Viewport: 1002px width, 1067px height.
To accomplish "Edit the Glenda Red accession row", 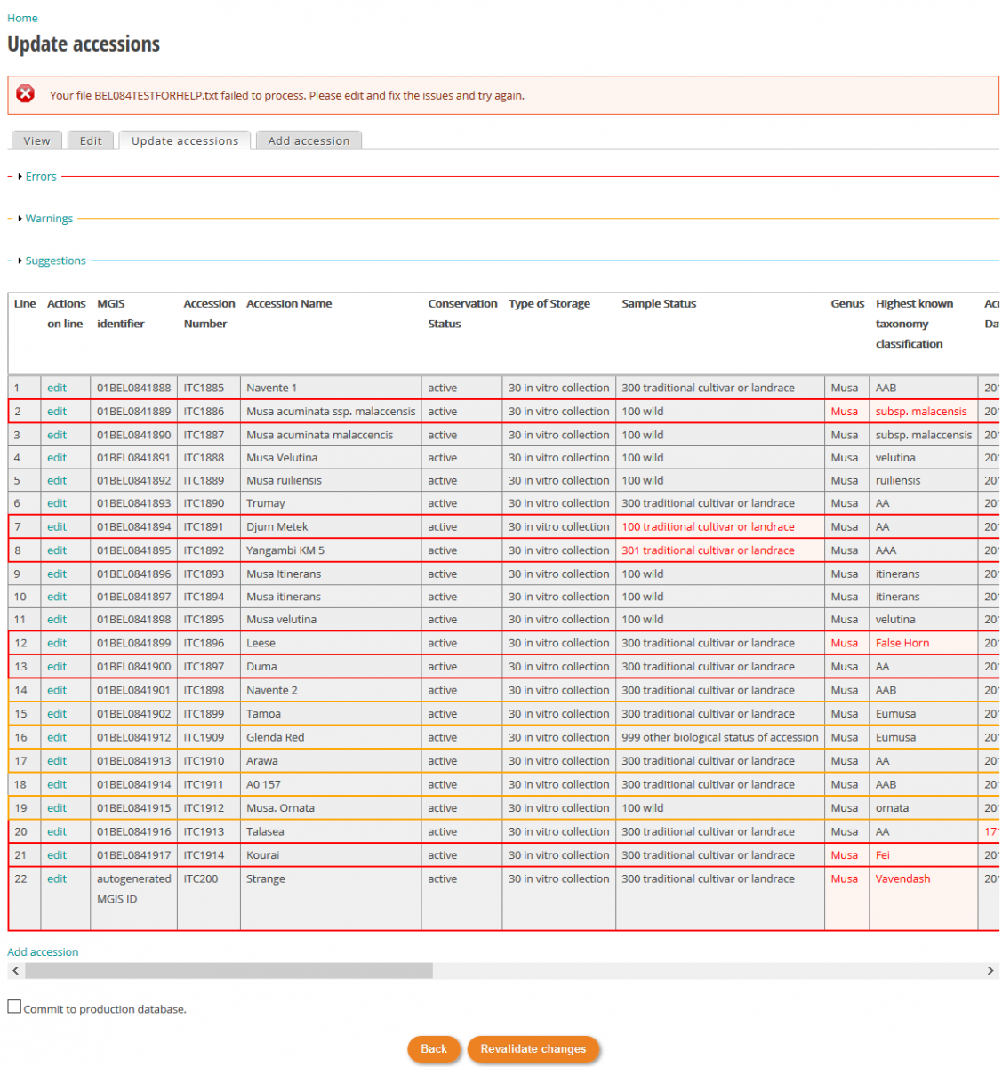I will (x=57, y=738).
